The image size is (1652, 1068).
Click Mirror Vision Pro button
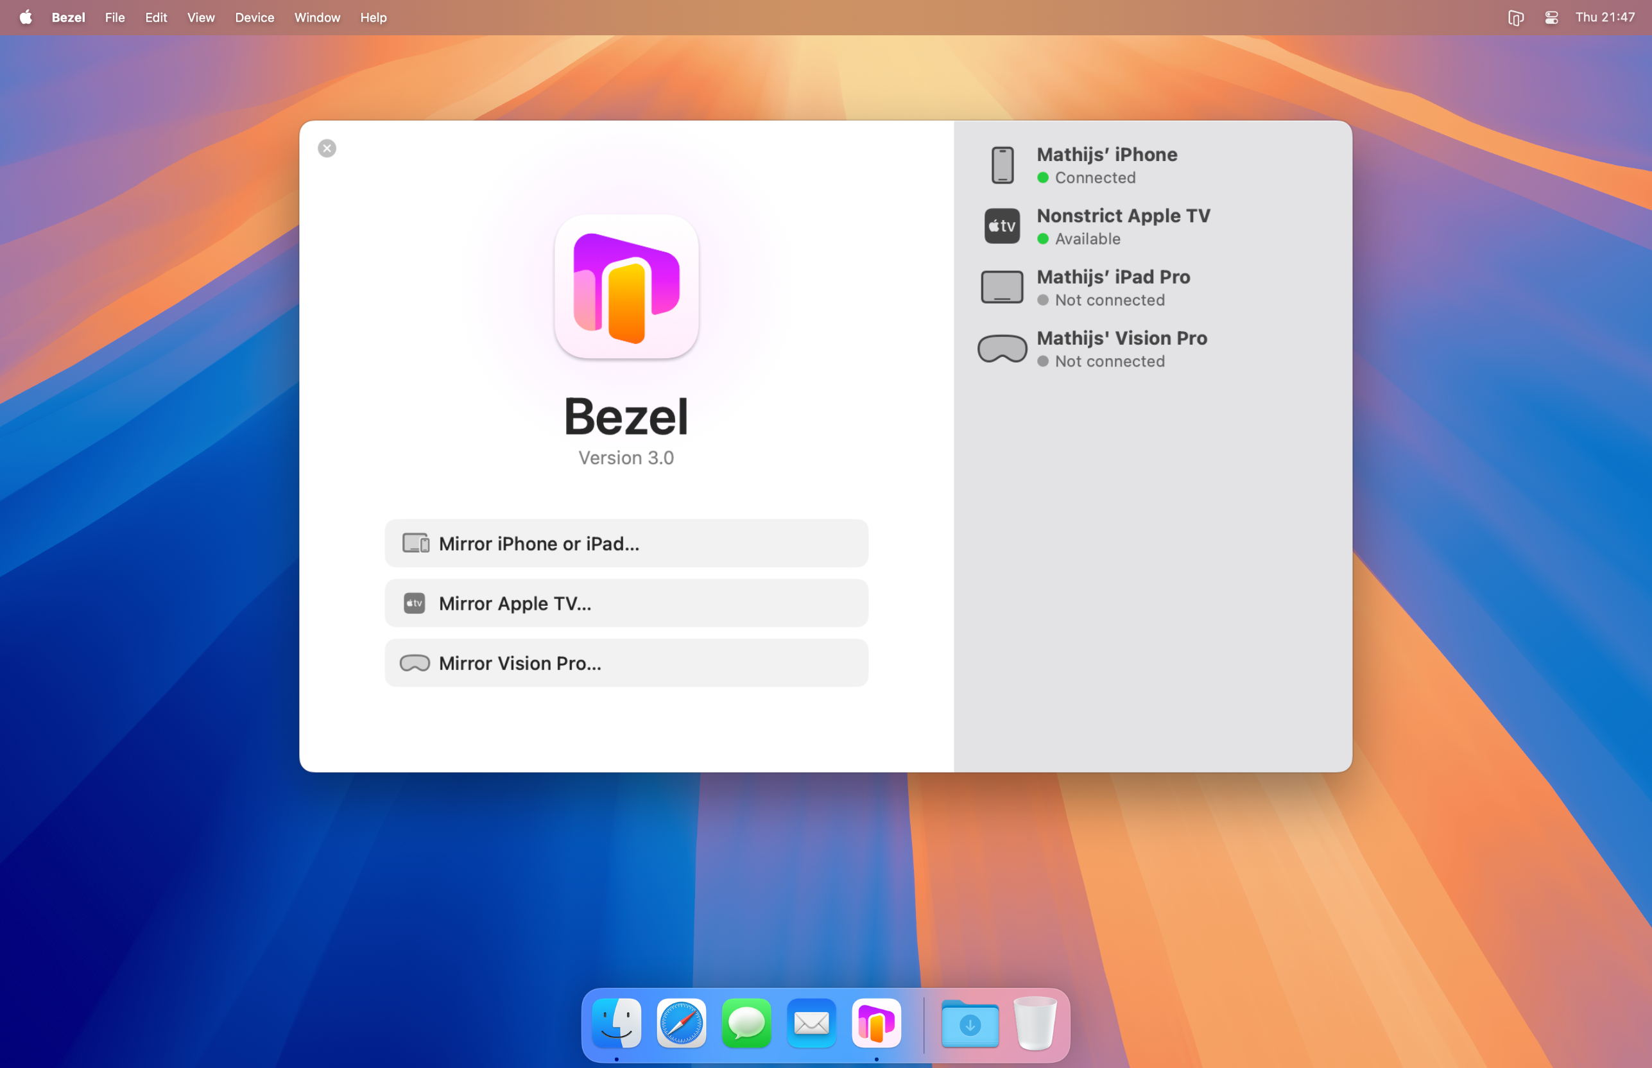[x=626, y=663]
